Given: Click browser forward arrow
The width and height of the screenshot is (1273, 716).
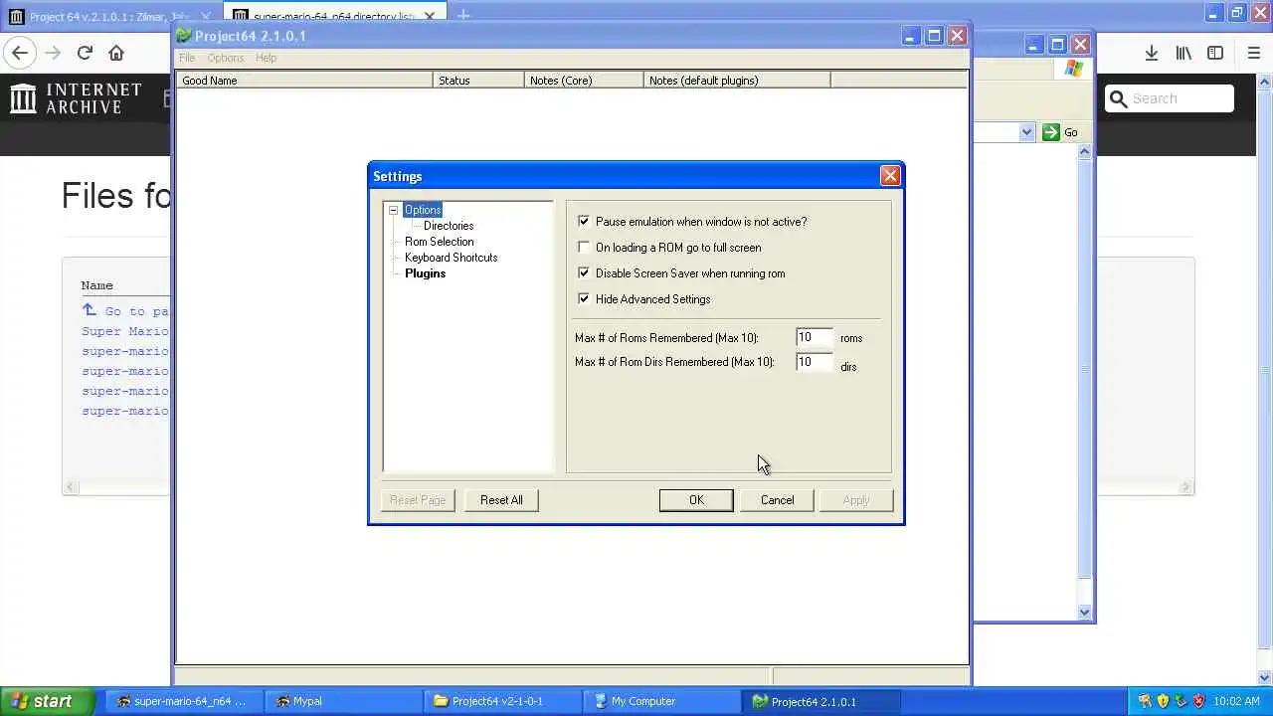Looking at the screenshot, I should (x=53, y=53).
